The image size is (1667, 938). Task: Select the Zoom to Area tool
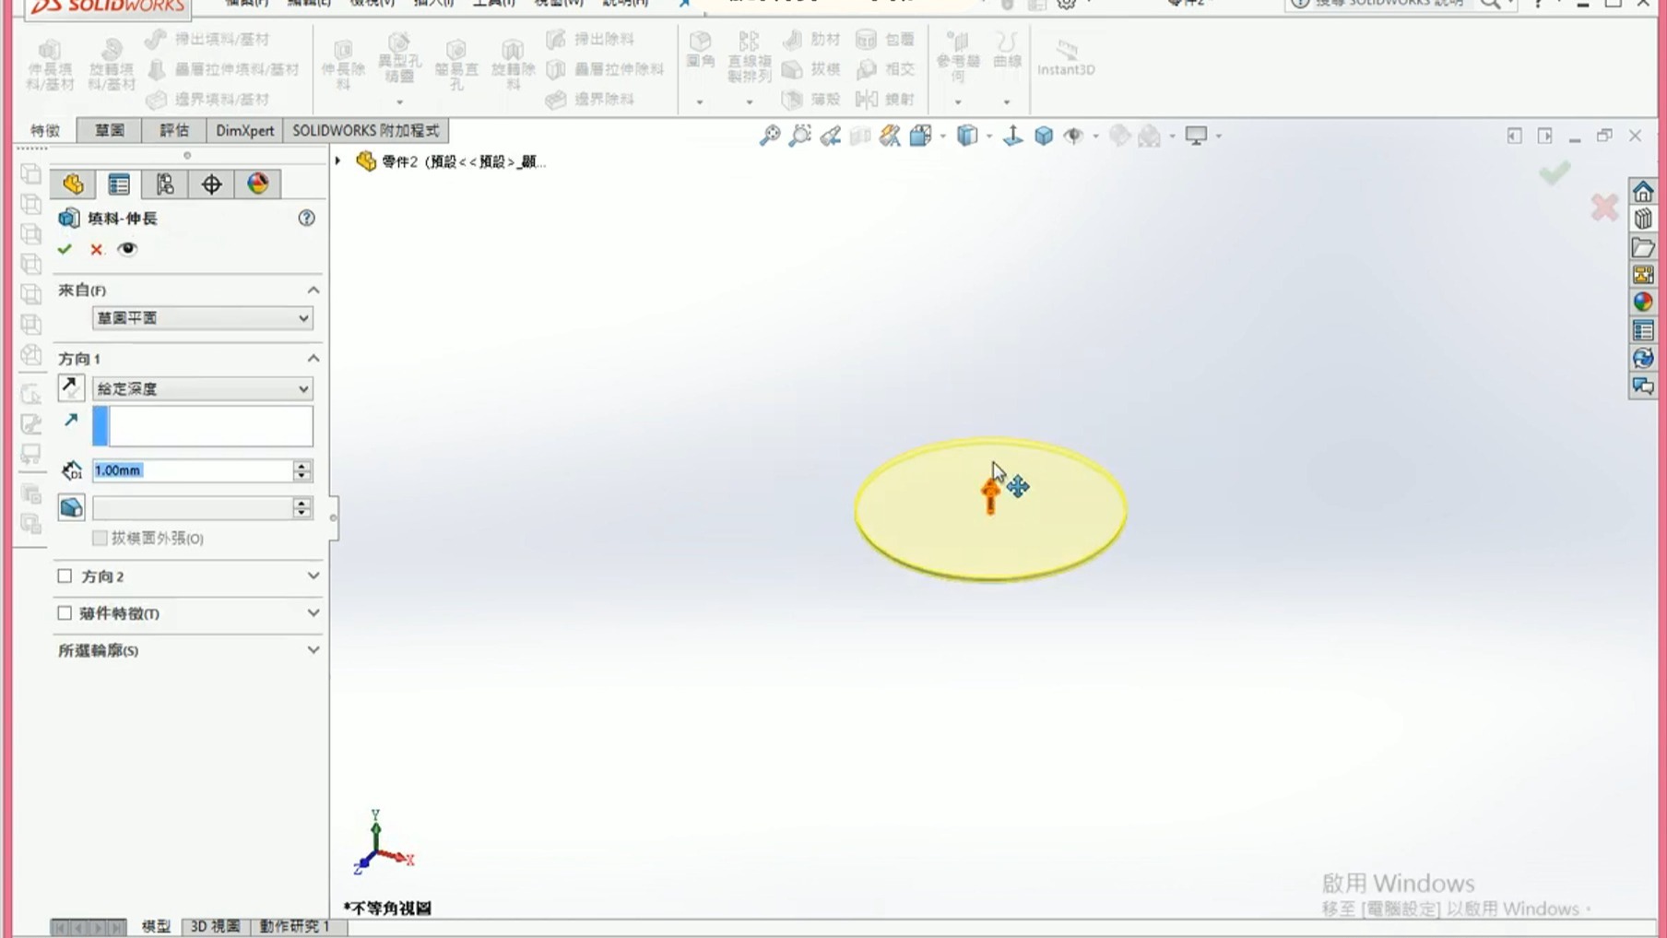800,136
